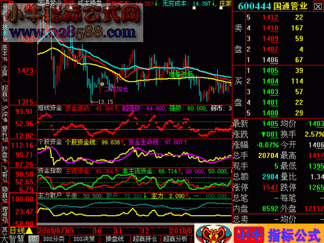Image resolution: width=324 pixels, height=243 pixels.
Task: Open the 基本资料 sidebar tab
Action: tap(5, 52)
